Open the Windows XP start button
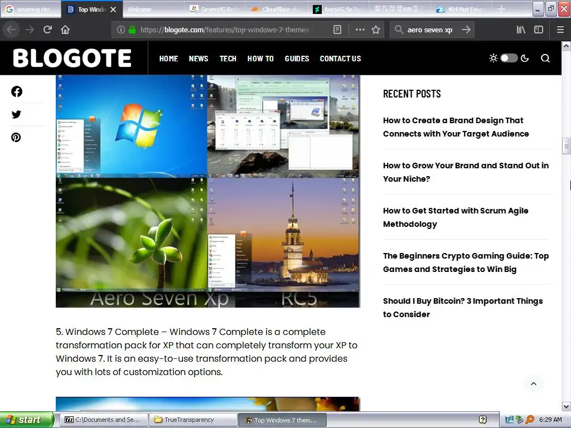Viewport: 571px width, 428px height. coord(27,420)
